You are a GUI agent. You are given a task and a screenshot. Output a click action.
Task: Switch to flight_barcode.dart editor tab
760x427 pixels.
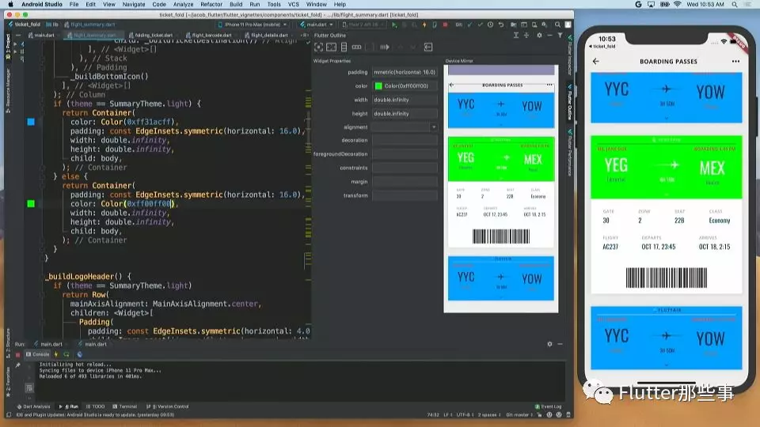[x=209, y=36]
